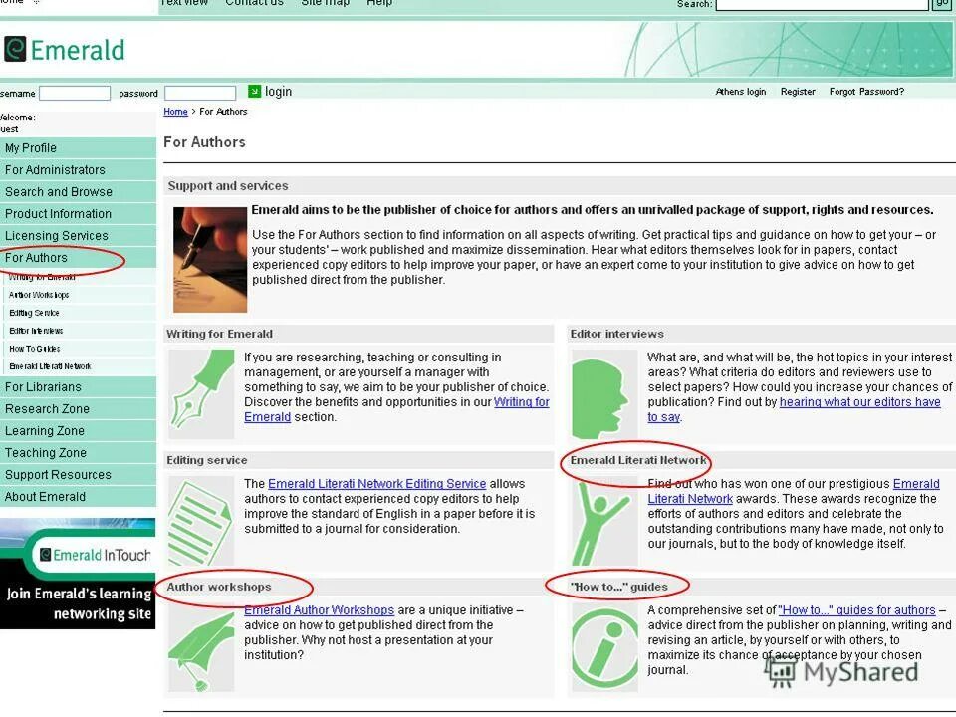Viewport: 956px width, 717px height.
Task: Open Emerald Literati Network Editing Service link
Action: [x=376, y=484]
